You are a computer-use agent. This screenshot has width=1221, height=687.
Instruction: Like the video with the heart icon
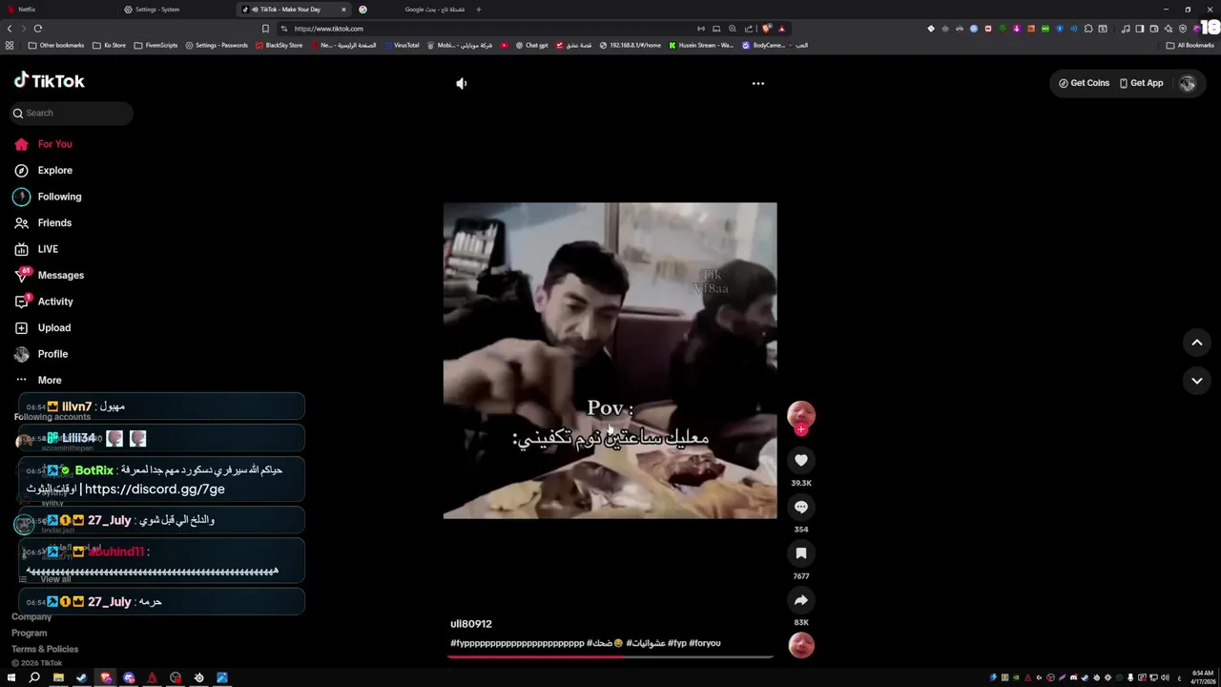[801, 460]
